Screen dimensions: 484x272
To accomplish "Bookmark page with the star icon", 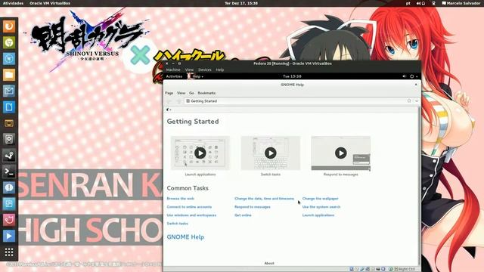I will pos(409,100).
